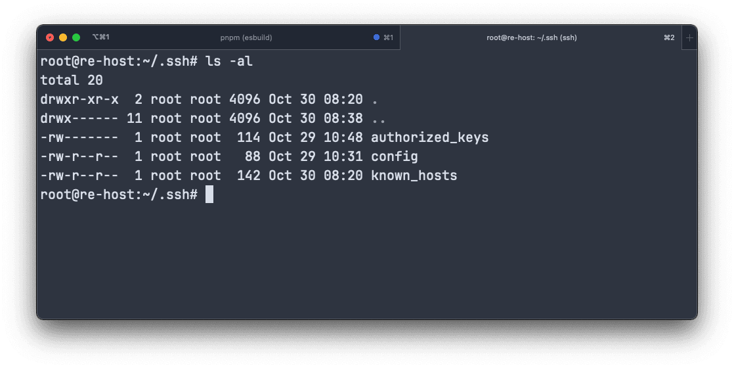Image resolution: width=734 pixels, height=368 pixels.
Task: Click the ⌘2 shortcut badge on the ssh tab
Action: [x=669, y=37]
